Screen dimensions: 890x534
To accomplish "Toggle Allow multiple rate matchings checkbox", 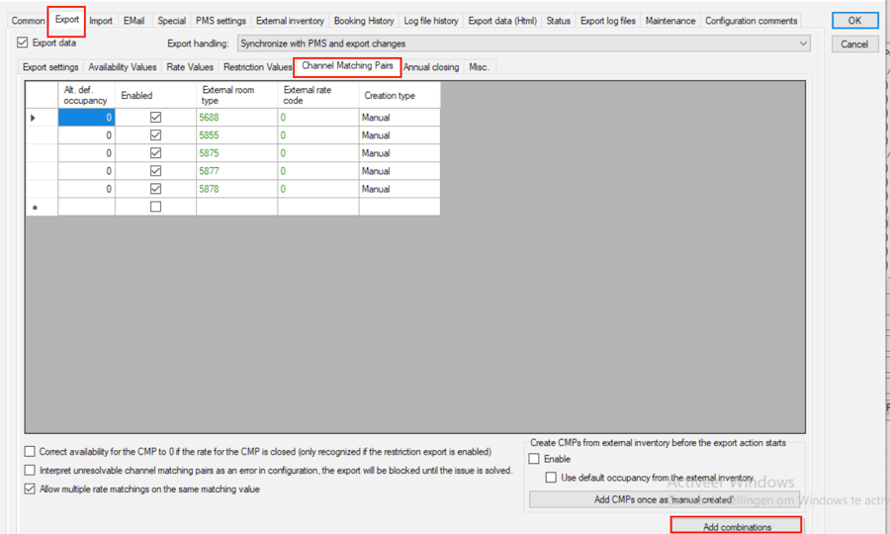I will click(30, 489).
